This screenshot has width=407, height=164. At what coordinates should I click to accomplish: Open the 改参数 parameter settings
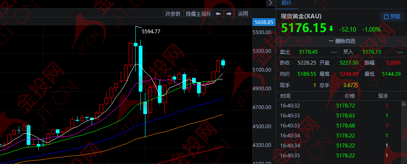[173, 14]
